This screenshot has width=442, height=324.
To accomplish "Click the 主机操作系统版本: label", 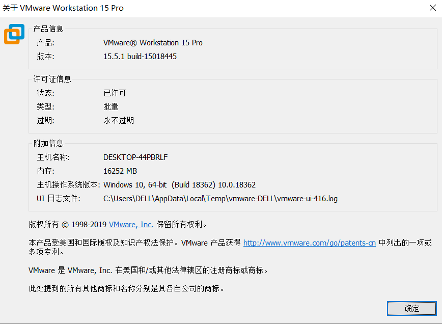I will [69, 185].
